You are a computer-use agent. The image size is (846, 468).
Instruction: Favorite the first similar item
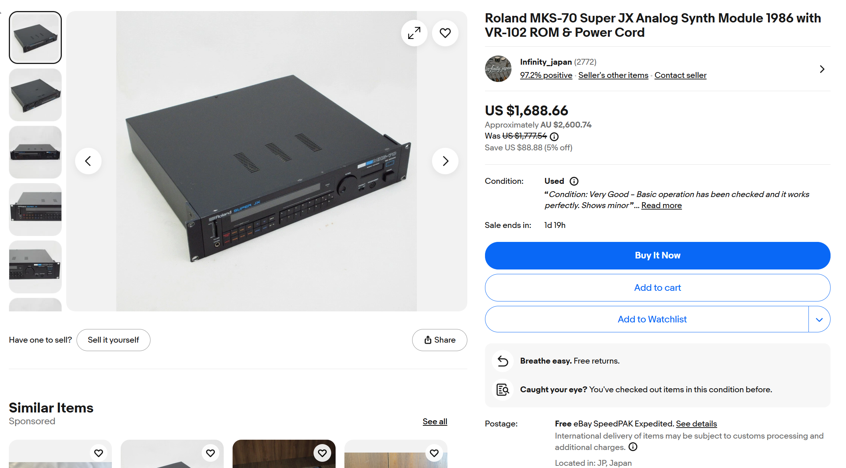[x=99, y=453]
